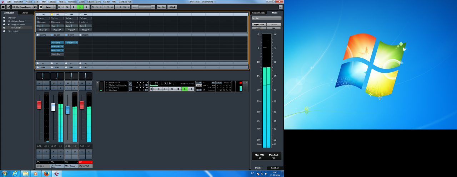Toggle all write automation W in toolbar

[108, 7]
